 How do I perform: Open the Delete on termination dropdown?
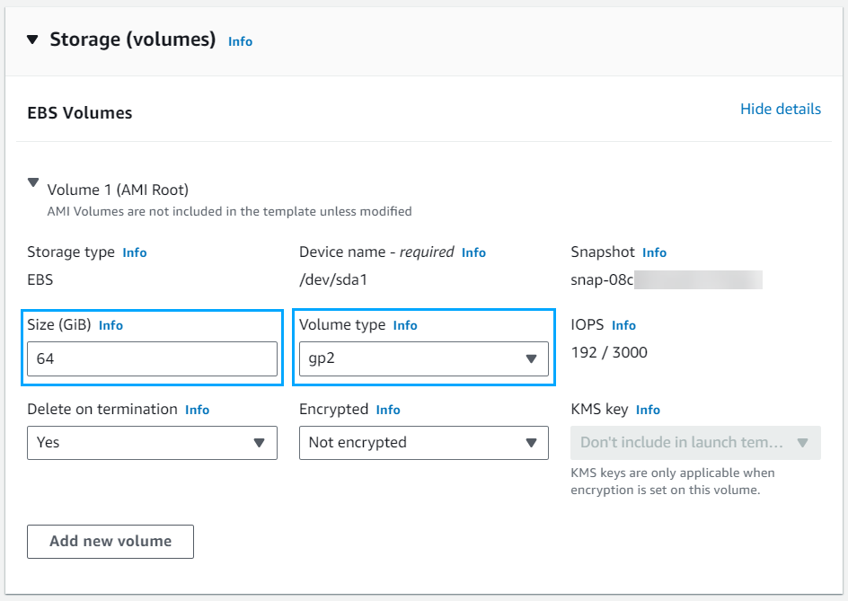click(x=152, y=443)
